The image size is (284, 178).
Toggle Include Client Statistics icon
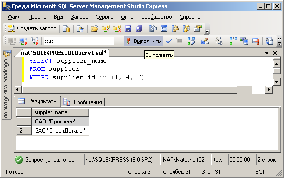[x=244, y=41]
